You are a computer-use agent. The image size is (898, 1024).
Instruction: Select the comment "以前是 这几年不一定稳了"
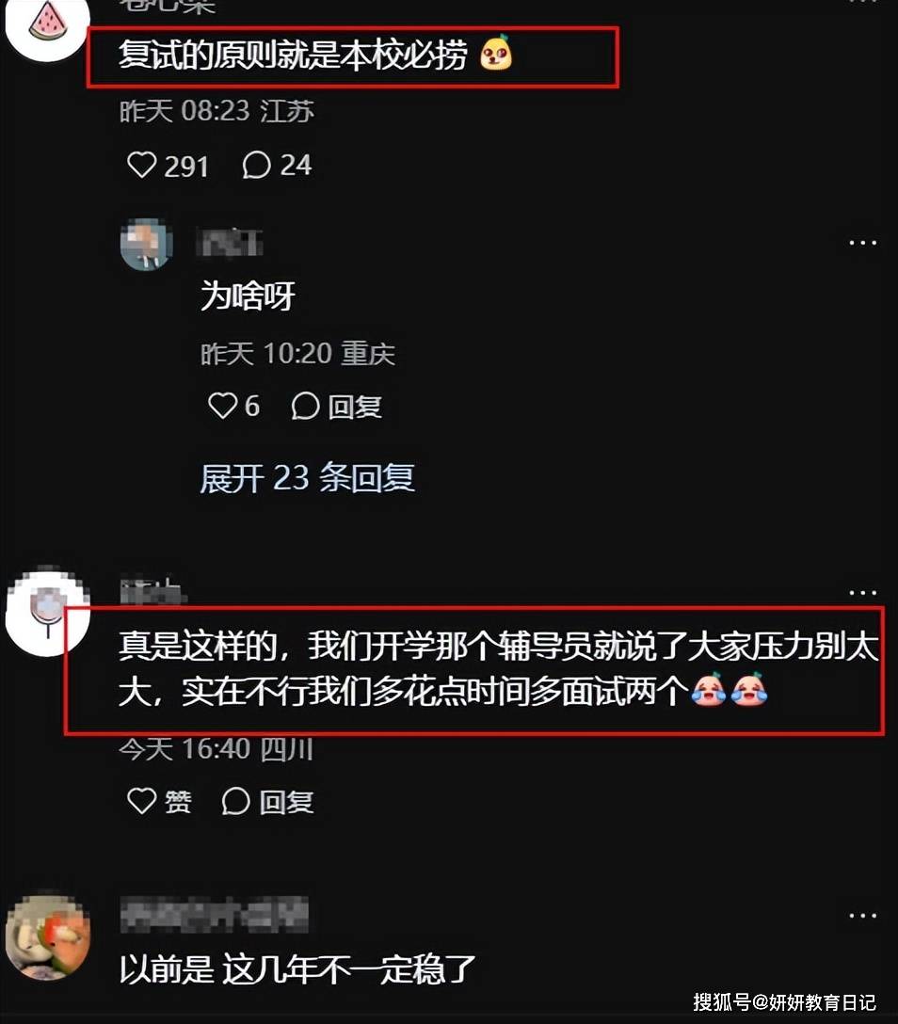pos(297,969)
